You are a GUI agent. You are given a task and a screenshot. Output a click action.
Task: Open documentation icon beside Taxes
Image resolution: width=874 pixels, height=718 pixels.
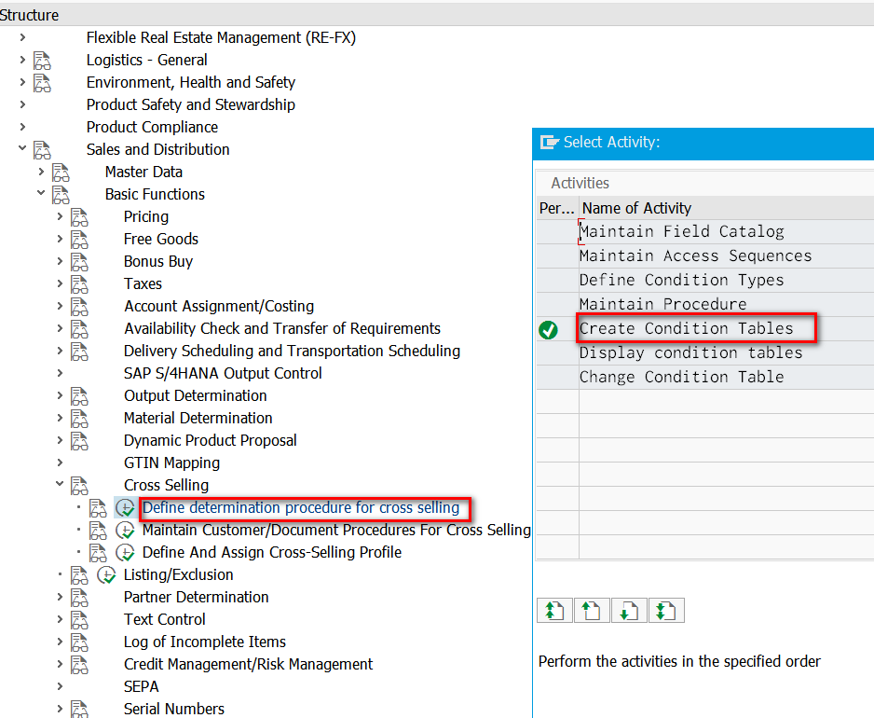[79, 284]
